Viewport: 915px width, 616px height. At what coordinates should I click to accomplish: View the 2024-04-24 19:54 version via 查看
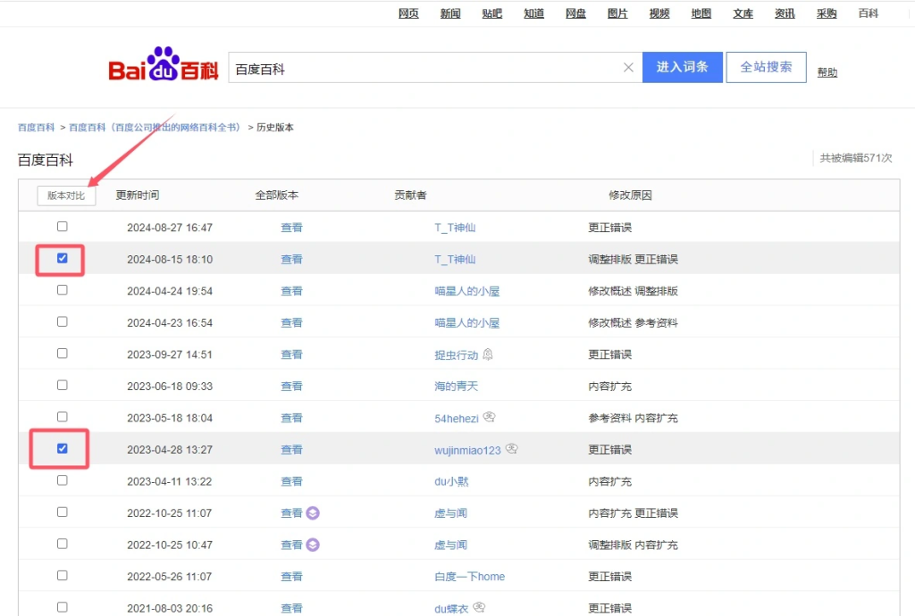pos(291,291)
